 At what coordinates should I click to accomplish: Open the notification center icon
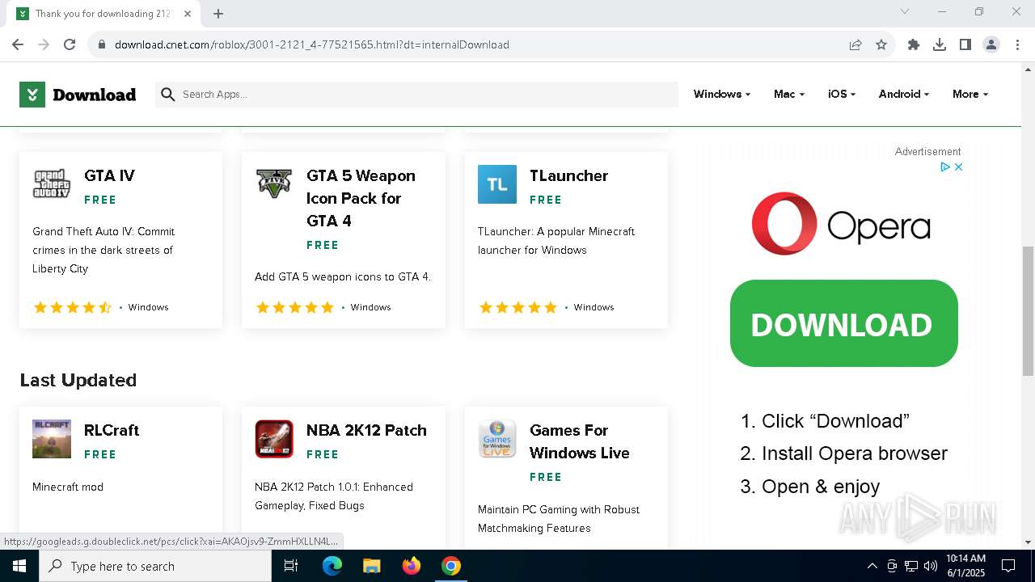[x=1008, y=566]
